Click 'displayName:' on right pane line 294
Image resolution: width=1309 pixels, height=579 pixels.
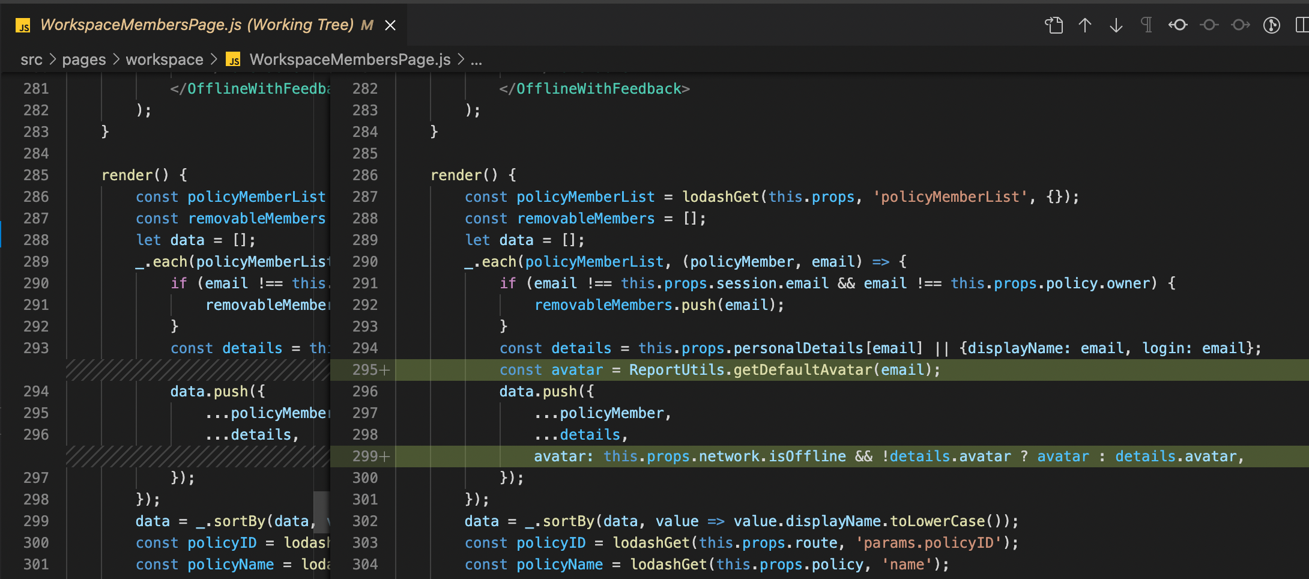pyautogui.click(x=1019, y=348)
